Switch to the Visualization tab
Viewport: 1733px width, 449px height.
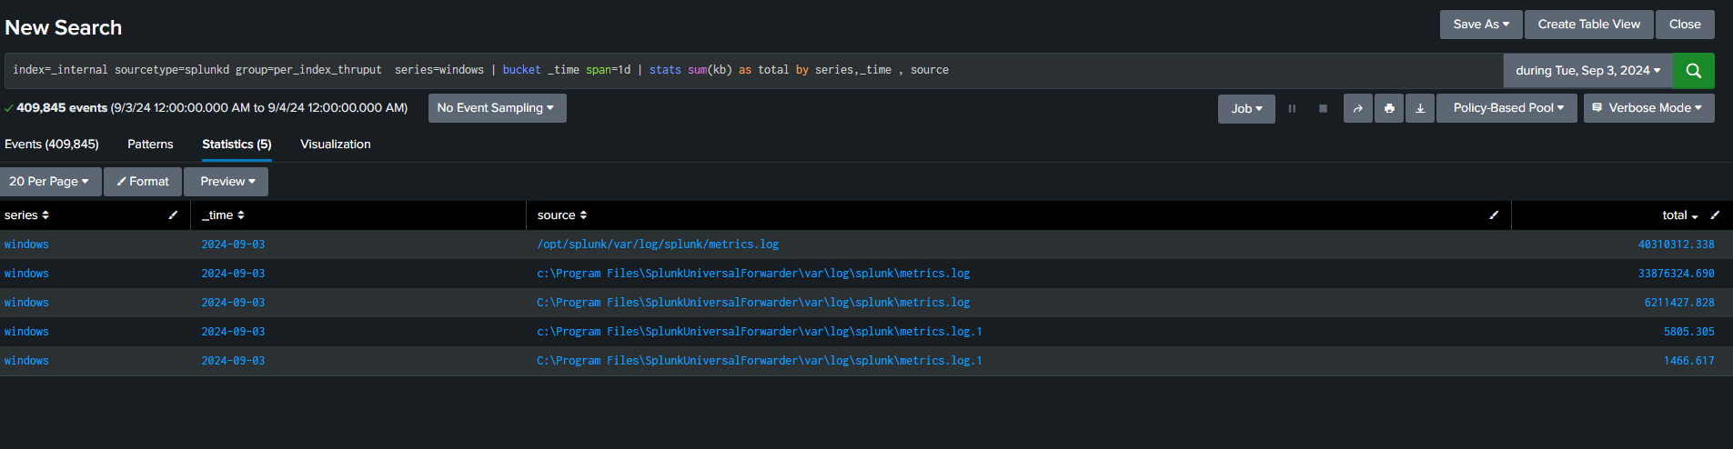click(335, 145)
